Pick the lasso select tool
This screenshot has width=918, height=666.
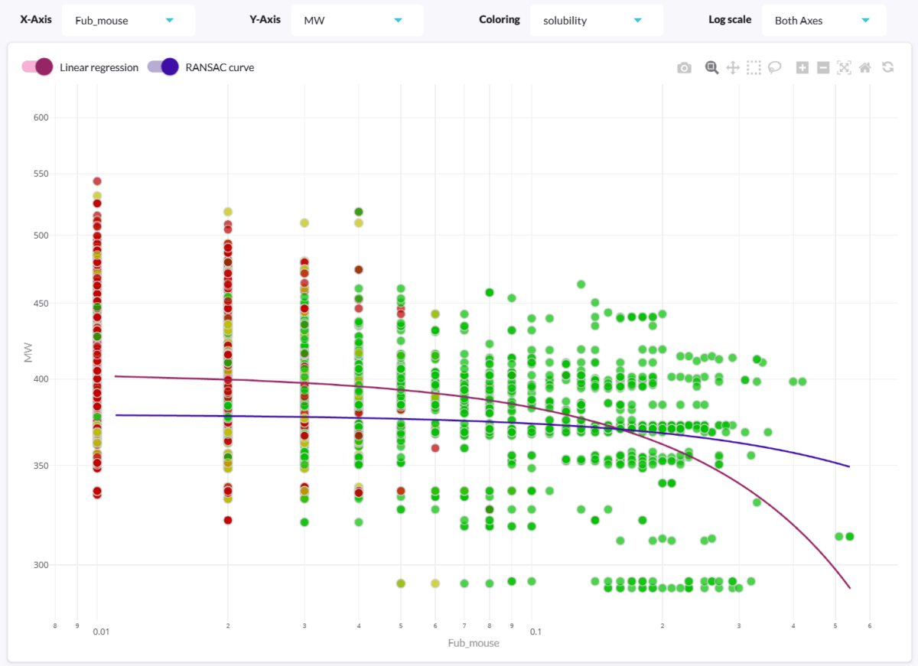click(x=775, y=67)
